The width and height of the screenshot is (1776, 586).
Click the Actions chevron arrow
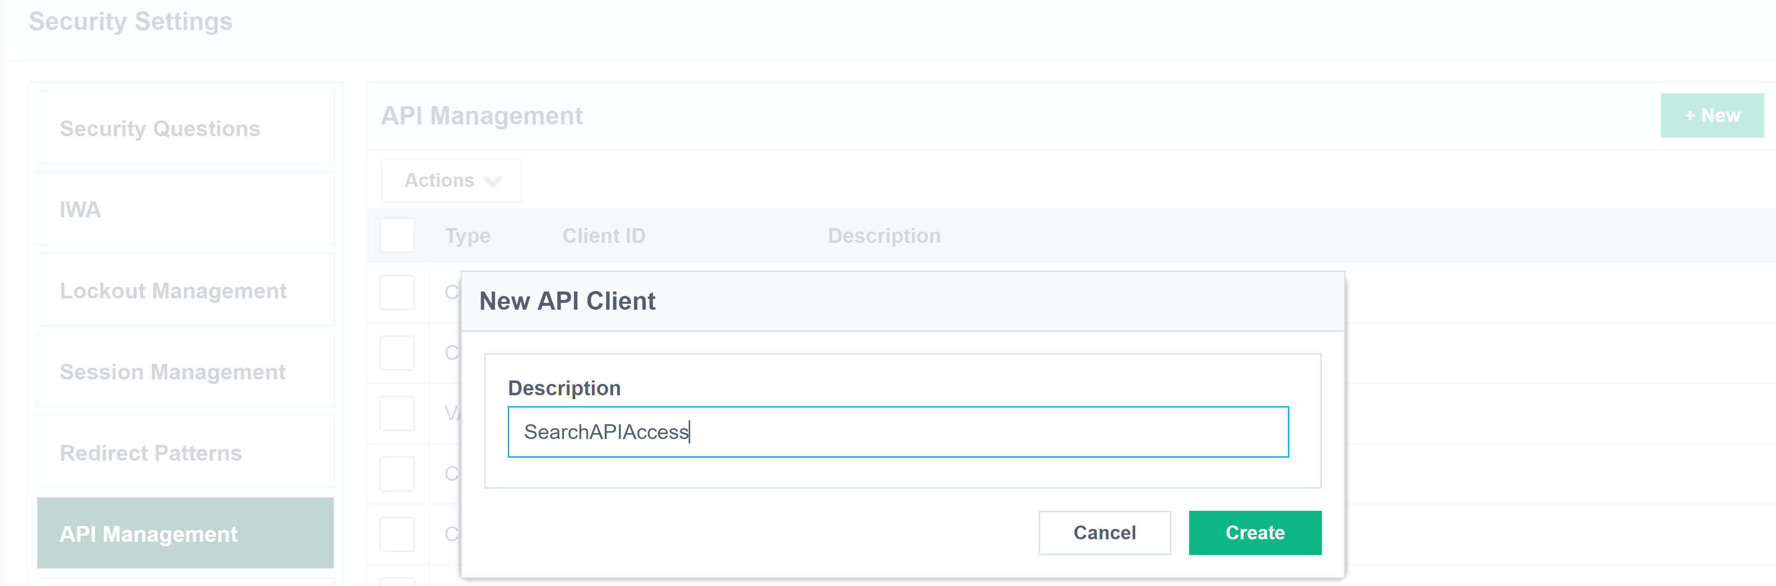[x=492, y=181]
